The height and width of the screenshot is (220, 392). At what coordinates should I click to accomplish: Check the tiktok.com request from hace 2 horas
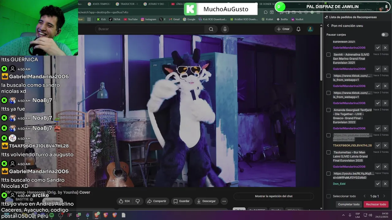[x=329, y=93]
